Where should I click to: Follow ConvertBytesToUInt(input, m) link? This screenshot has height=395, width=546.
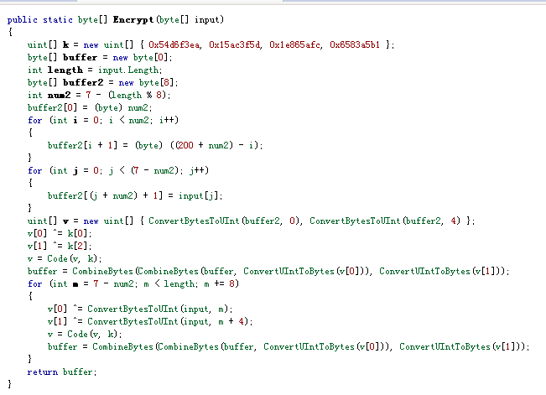coord(158,309)
